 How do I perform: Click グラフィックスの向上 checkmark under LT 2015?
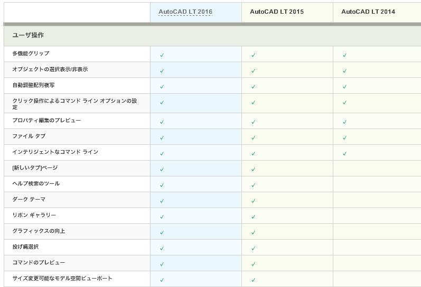(253, 233)
